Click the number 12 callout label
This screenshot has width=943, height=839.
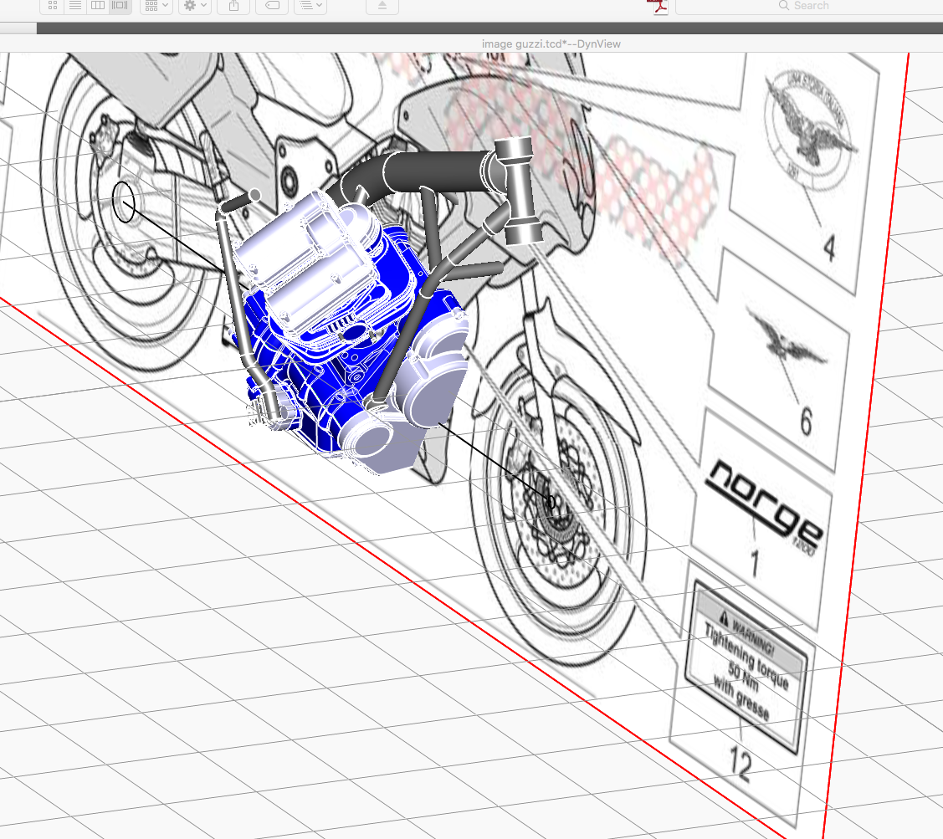click(x=741, y=764)
